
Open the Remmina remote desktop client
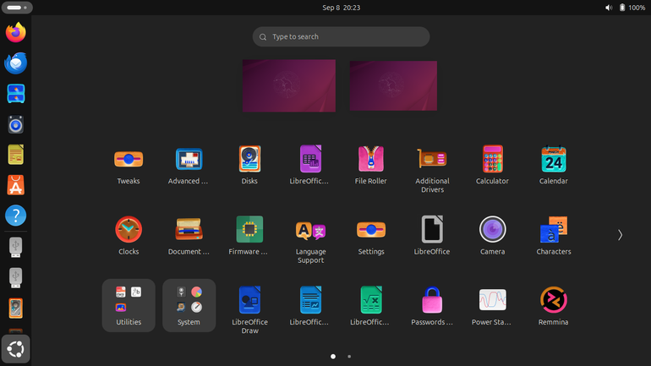[554, 306]
